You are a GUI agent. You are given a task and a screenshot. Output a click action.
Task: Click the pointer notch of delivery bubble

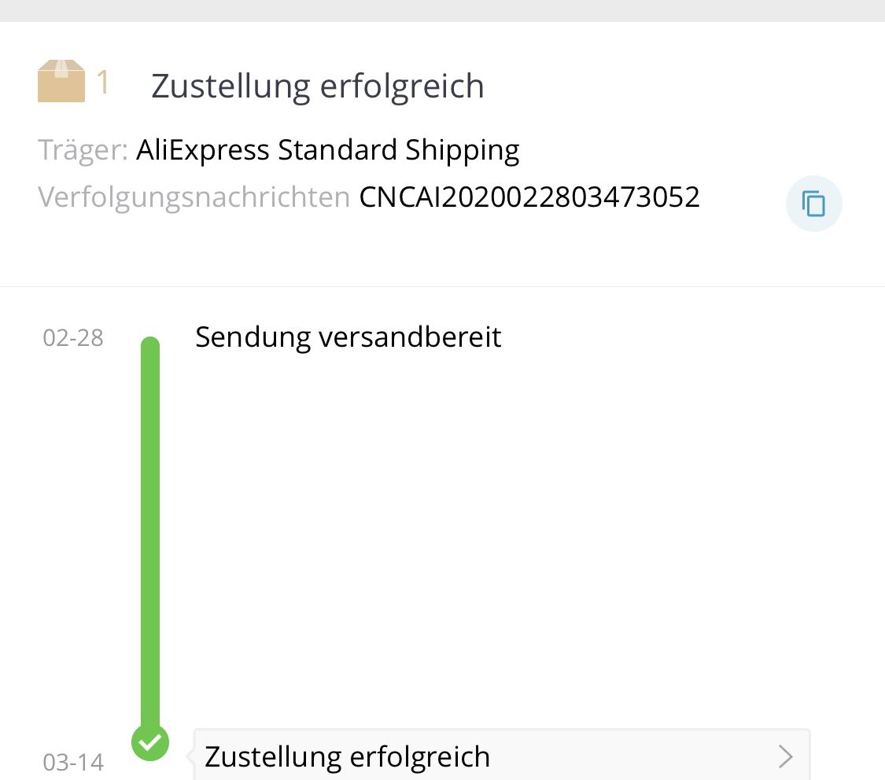(x=191, y=756)
